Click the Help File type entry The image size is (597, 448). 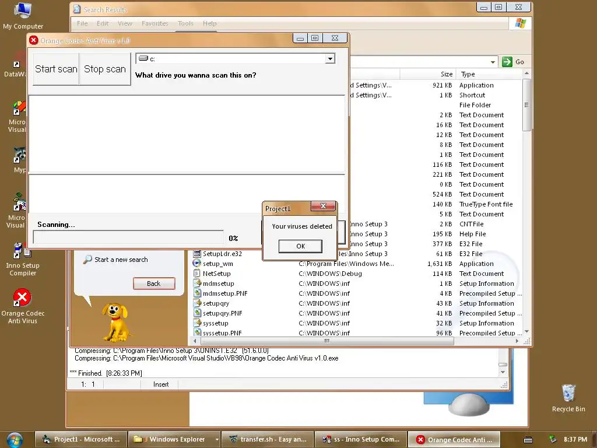coord(472,234)
